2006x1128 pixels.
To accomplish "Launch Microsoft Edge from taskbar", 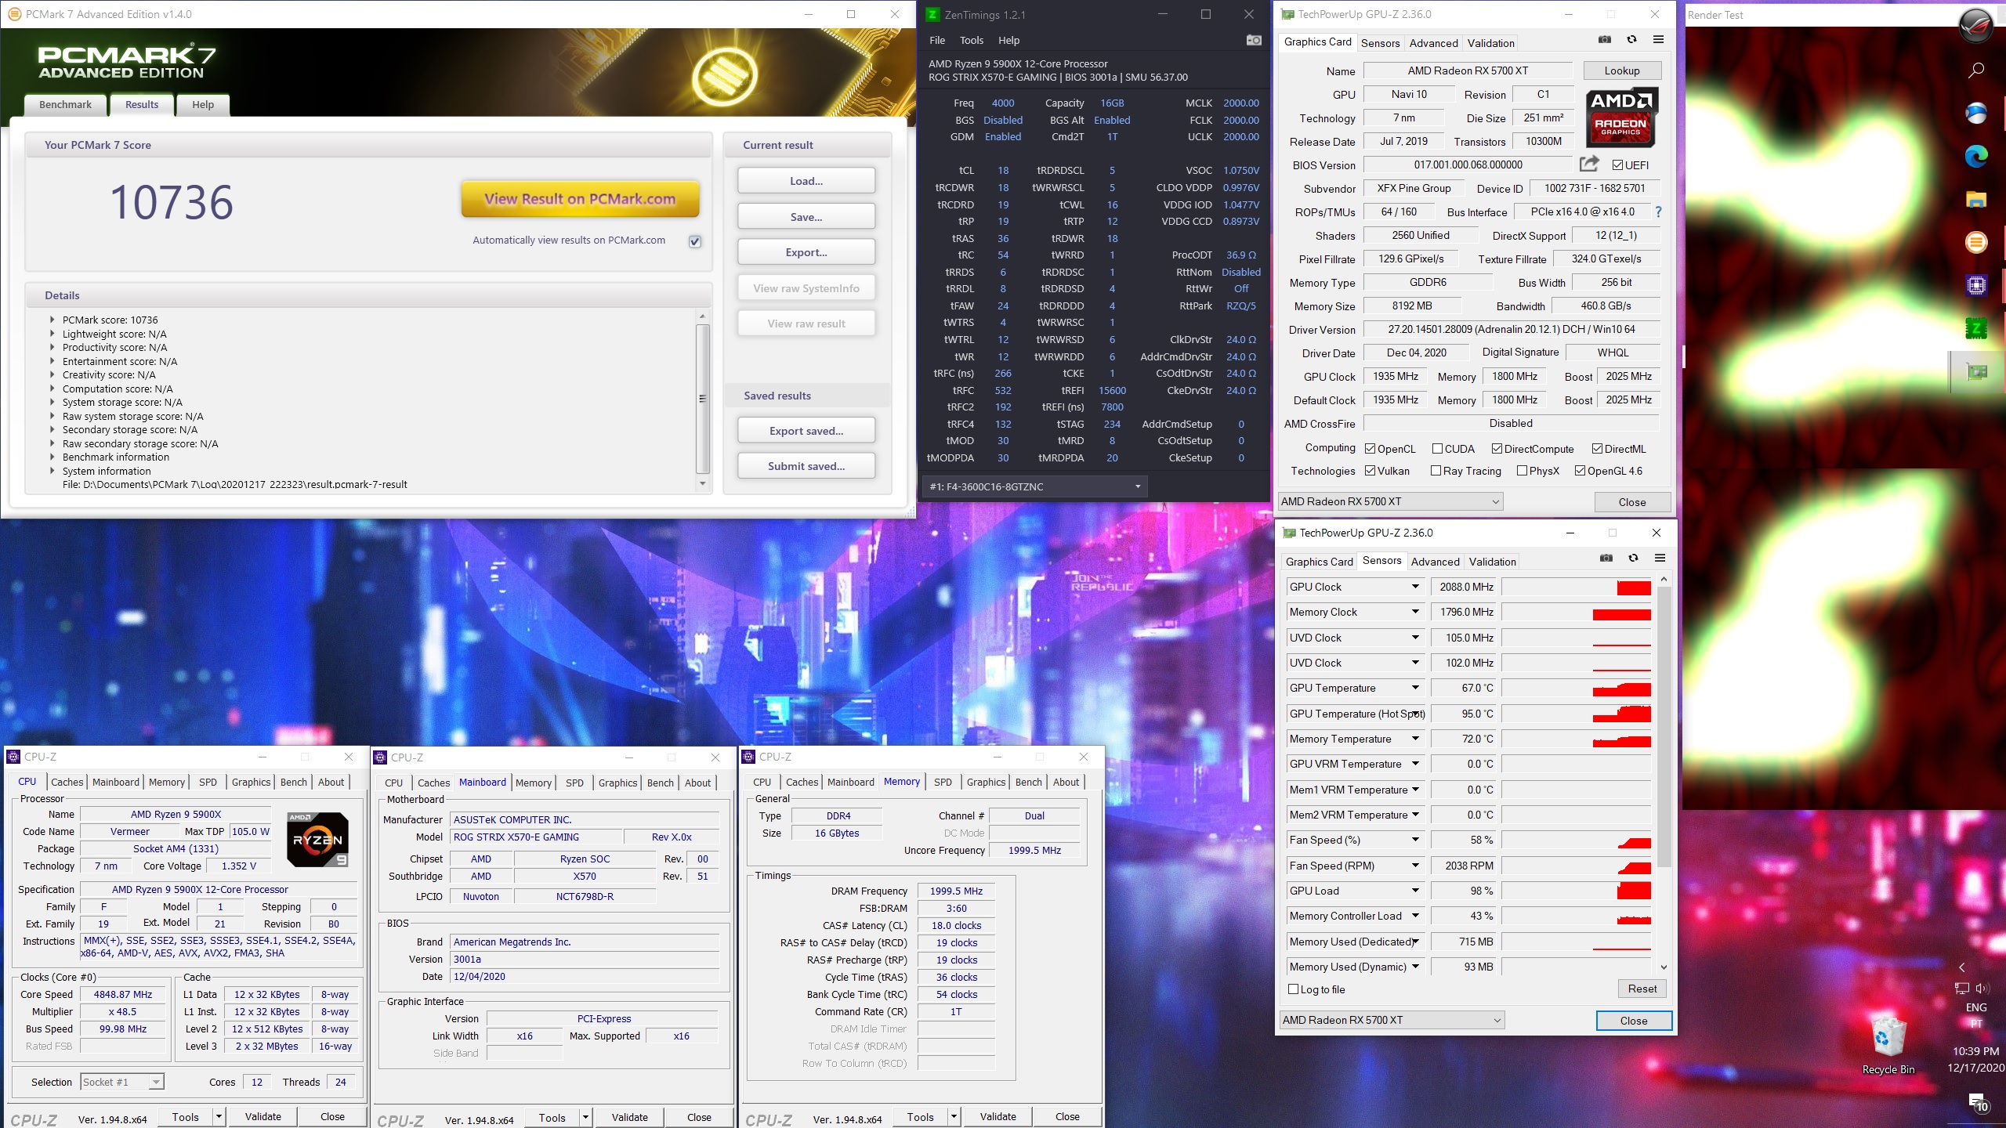I will click(x=1975, y=157).
